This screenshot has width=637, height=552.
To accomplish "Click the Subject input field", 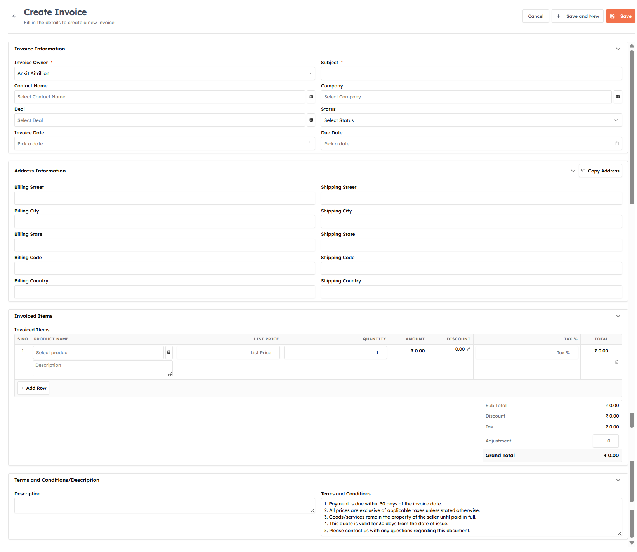I will [471, 73].
